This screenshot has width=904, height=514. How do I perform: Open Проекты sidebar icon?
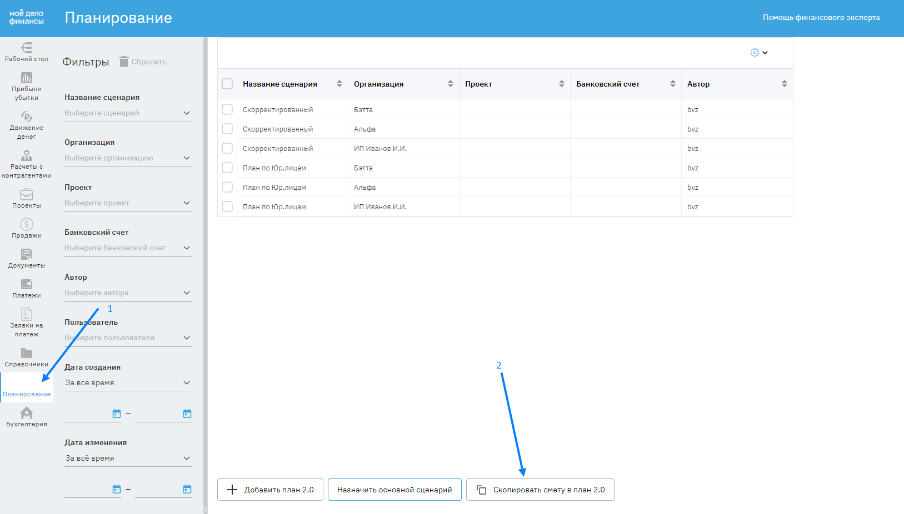pyautogui.click(x=27, y=194)
